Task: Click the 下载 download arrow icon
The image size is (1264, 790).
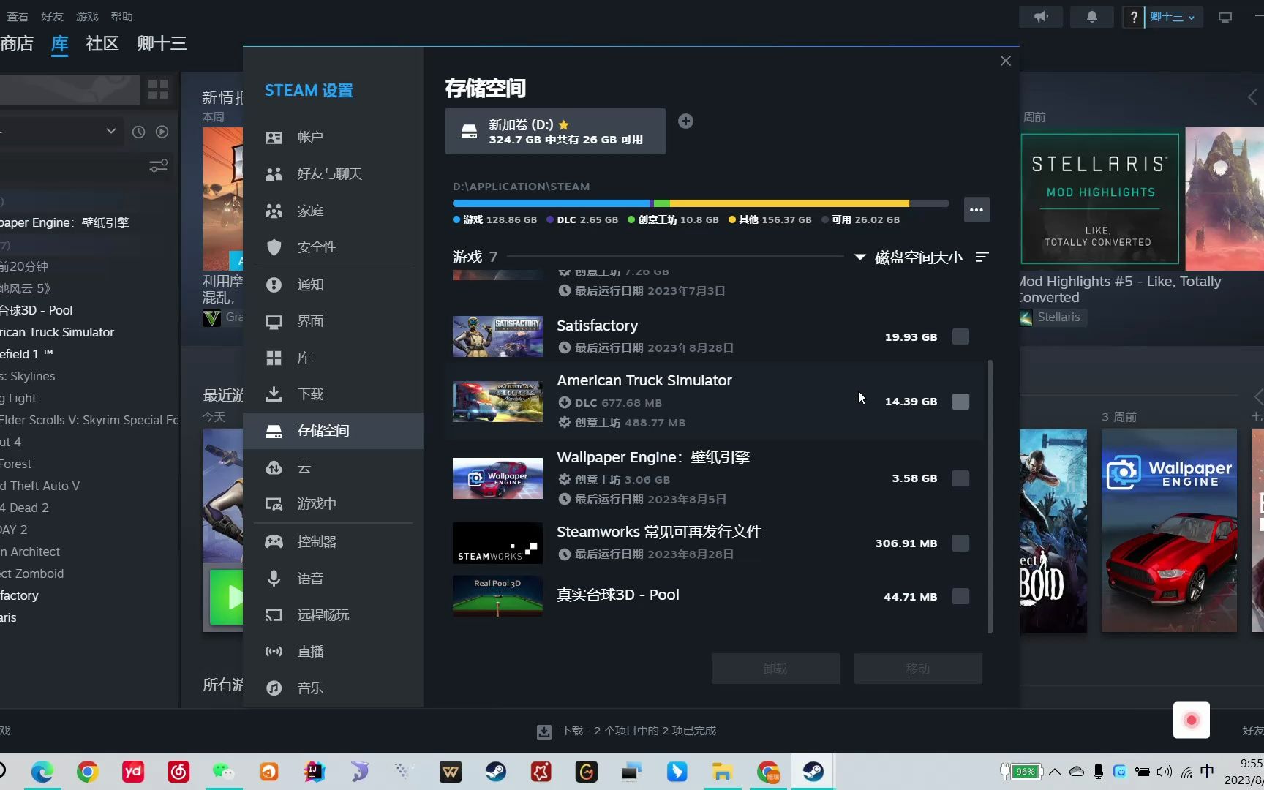Action: pyautogui.click(x=274, y=394)
